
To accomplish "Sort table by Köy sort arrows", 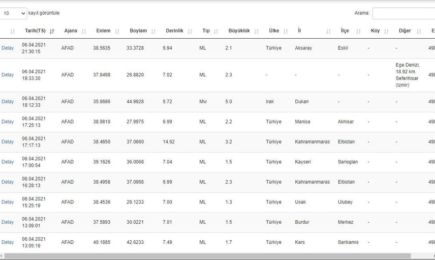I will click(386, 31).
